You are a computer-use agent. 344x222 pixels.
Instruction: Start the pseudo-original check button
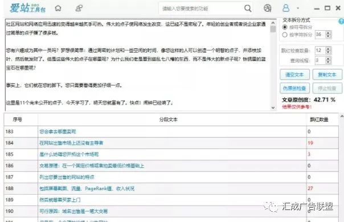(x=294, y=88)
